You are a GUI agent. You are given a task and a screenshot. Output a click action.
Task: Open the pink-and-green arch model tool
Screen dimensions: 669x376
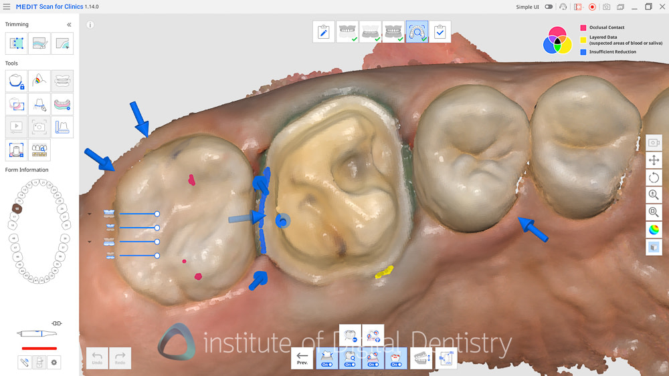pos(62,104)
